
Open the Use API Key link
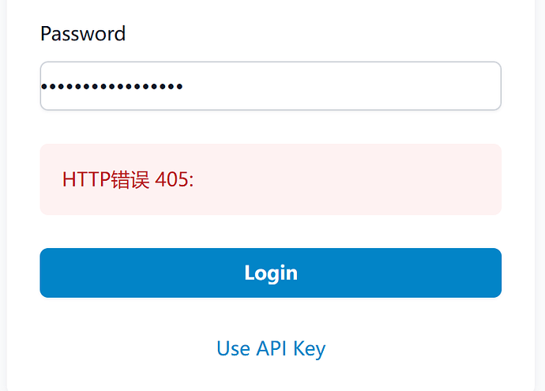[x=271, y=348]
